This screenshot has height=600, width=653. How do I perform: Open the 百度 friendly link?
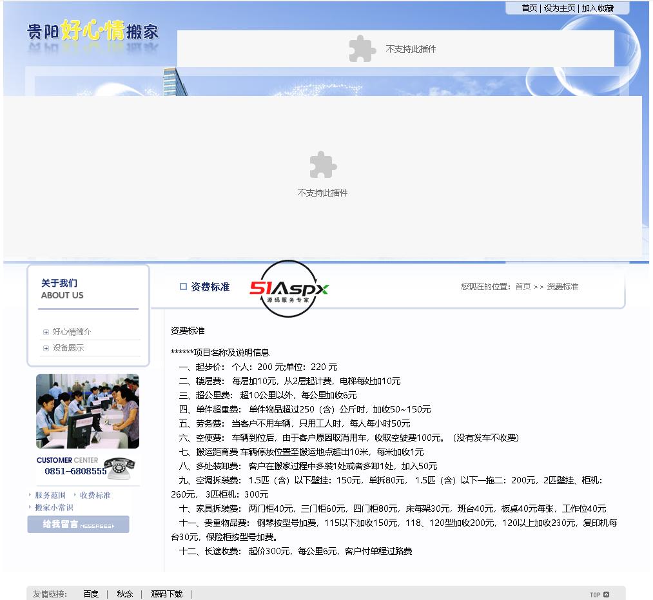coord(91,594)
